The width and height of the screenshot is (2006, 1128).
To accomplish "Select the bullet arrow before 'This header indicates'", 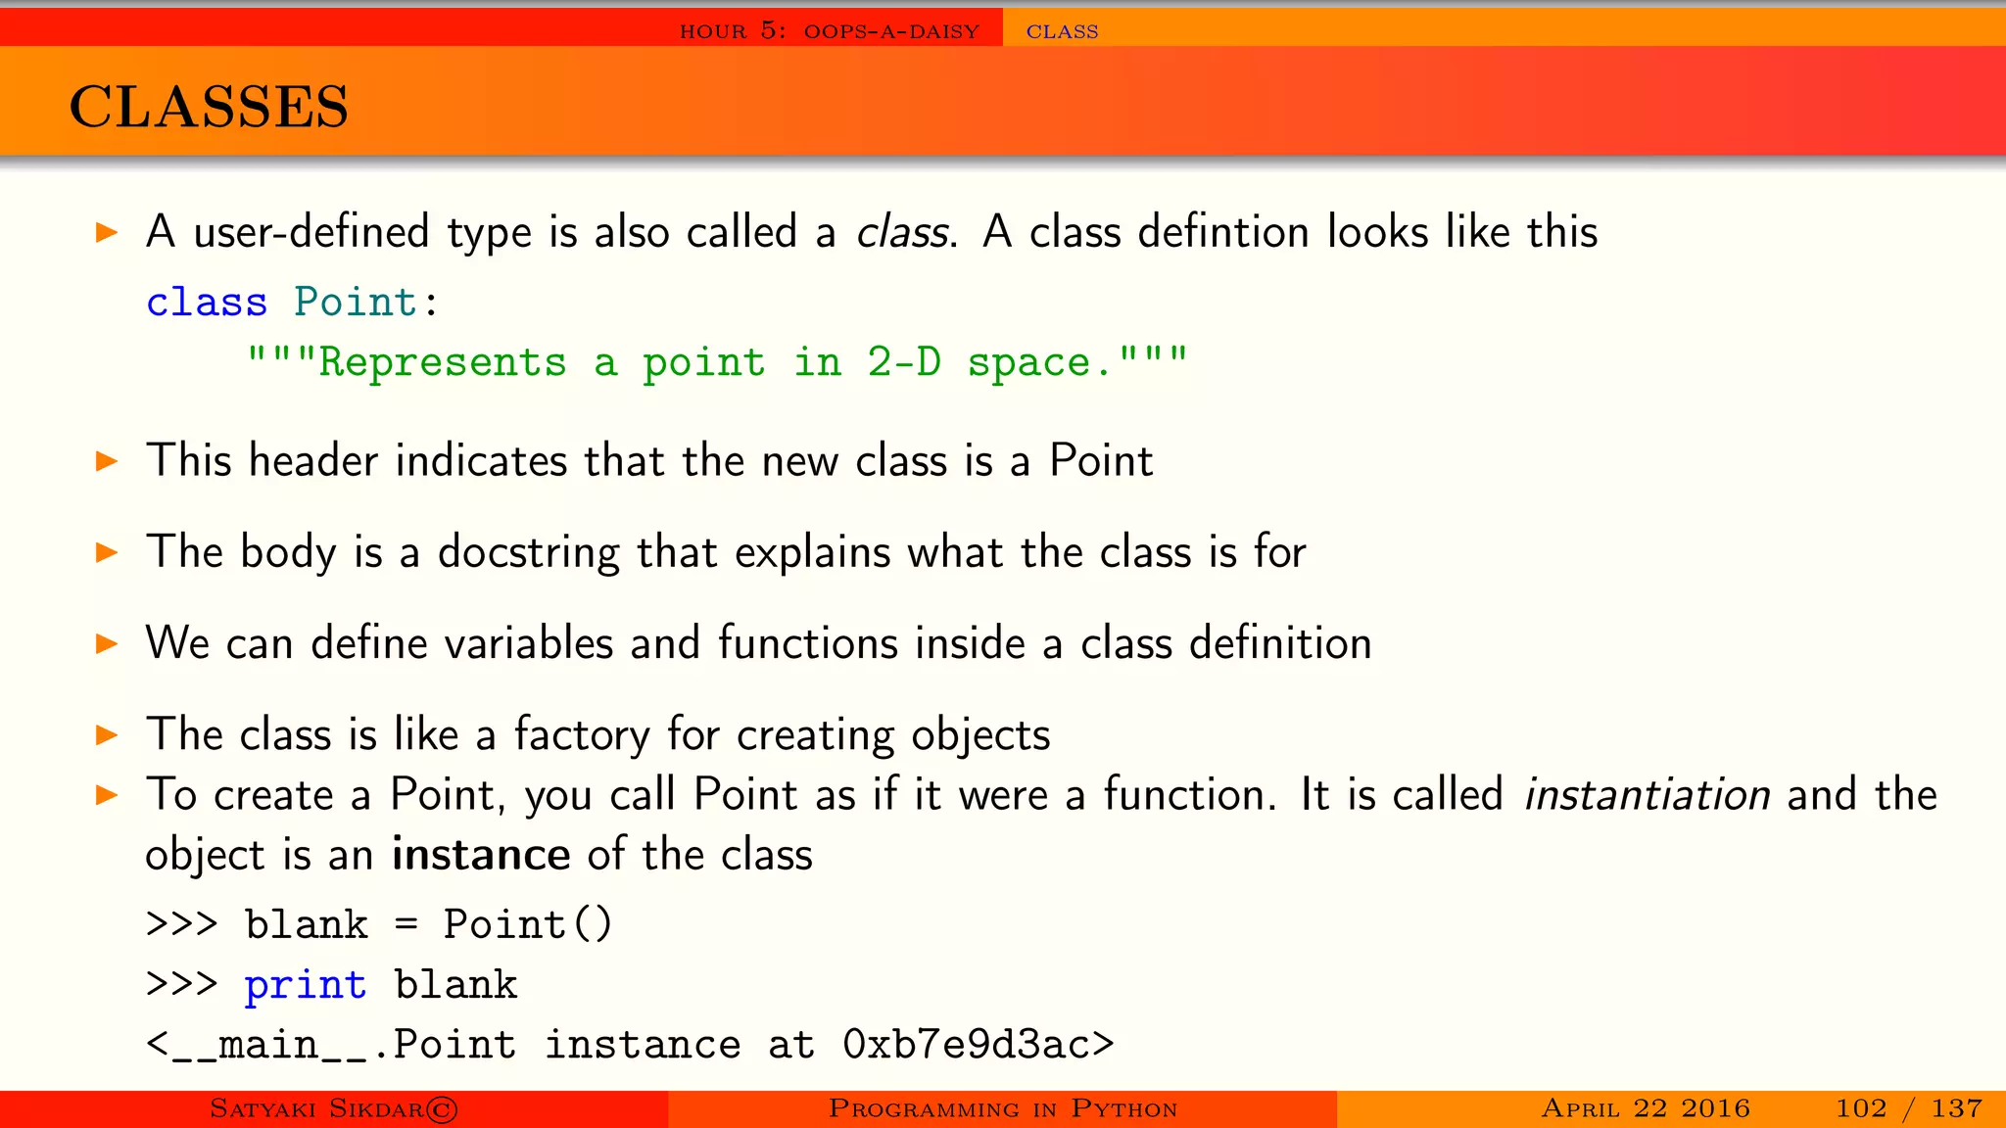I will [107, 461].
